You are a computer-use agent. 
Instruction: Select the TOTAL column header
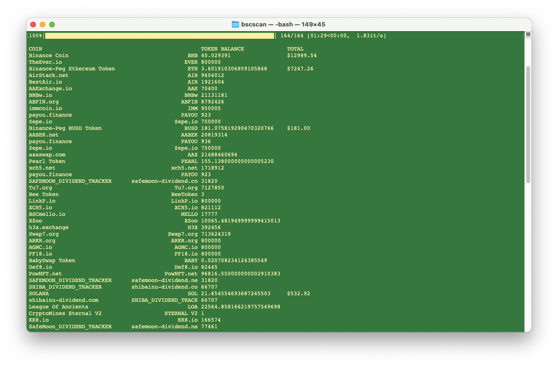coord(296,49)
